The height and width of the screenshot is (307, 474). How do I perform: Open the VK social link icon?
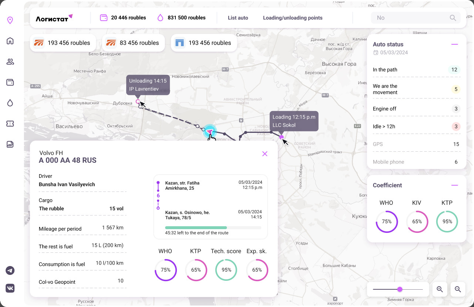[10, 288]
